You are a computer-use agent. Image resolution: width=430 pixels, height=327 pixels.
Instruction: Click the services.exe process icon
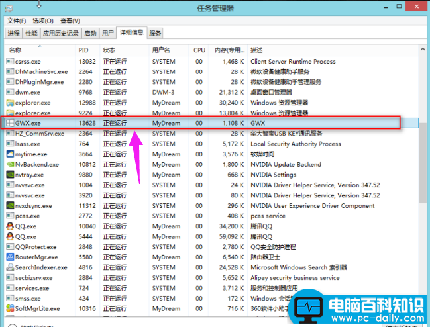point(10,288)
